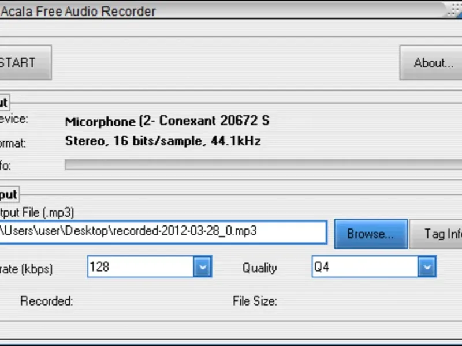This screenshot has height=346, width=462.
Task: Click the 'File Size:' label
Action: coord(255,301)
